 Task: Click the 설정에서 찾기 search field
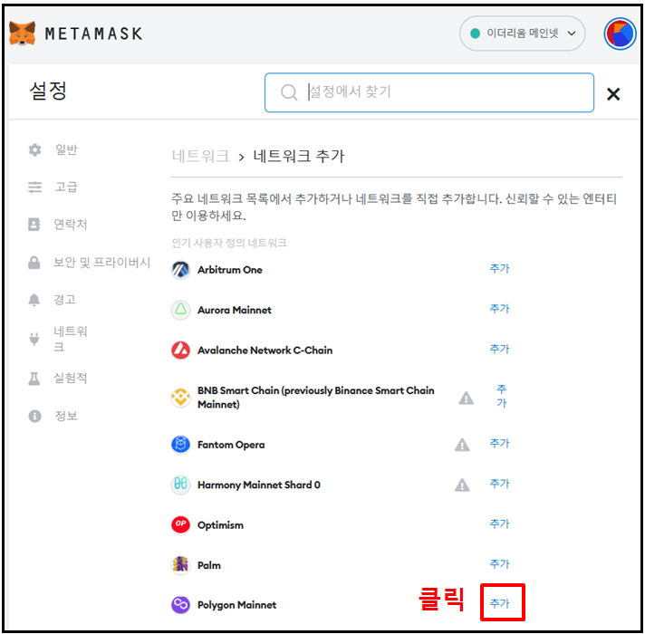429,92
